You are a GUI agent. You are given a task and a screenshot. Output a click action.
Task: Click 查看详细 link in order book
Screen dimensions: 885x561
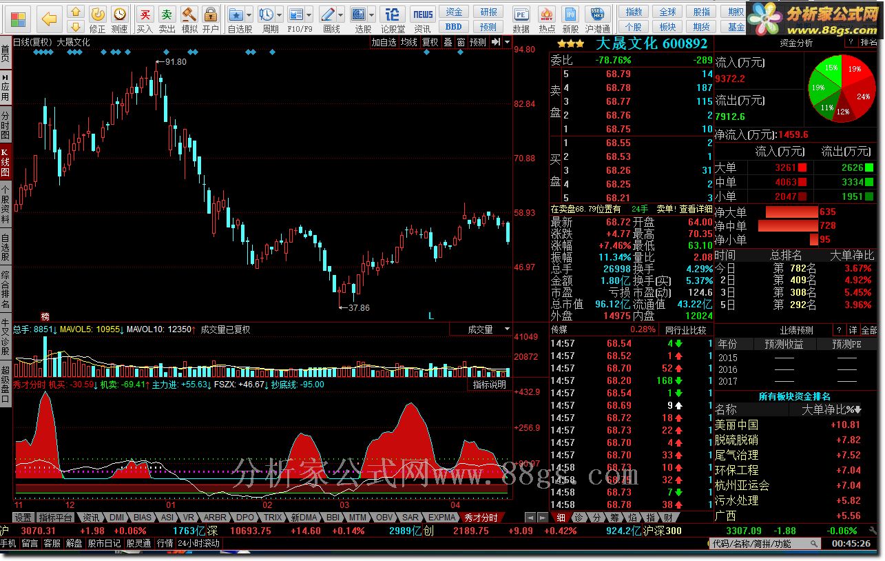[x=695, y=209]
